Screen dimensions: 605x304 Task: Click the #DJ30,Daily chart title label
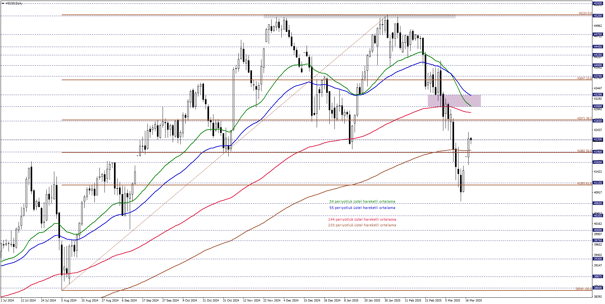pos(14,3)
